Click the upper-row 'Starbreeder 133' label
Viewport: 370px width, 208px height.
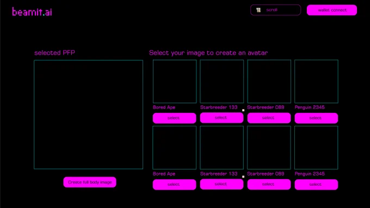219,108
